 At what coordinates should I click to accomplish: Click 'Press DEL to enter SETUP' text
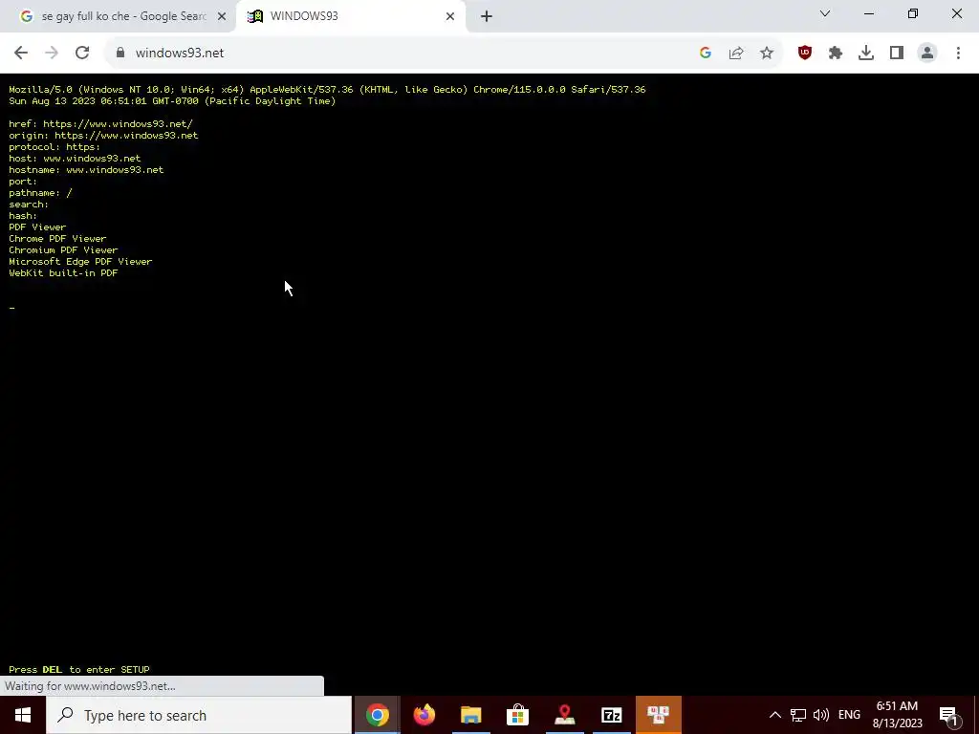tap(79, 669)
